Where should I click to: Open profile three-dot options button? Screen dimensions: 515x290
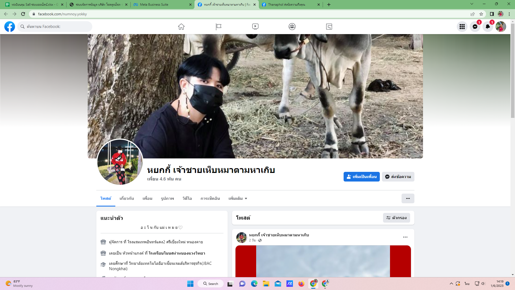(x=408, y=198)
